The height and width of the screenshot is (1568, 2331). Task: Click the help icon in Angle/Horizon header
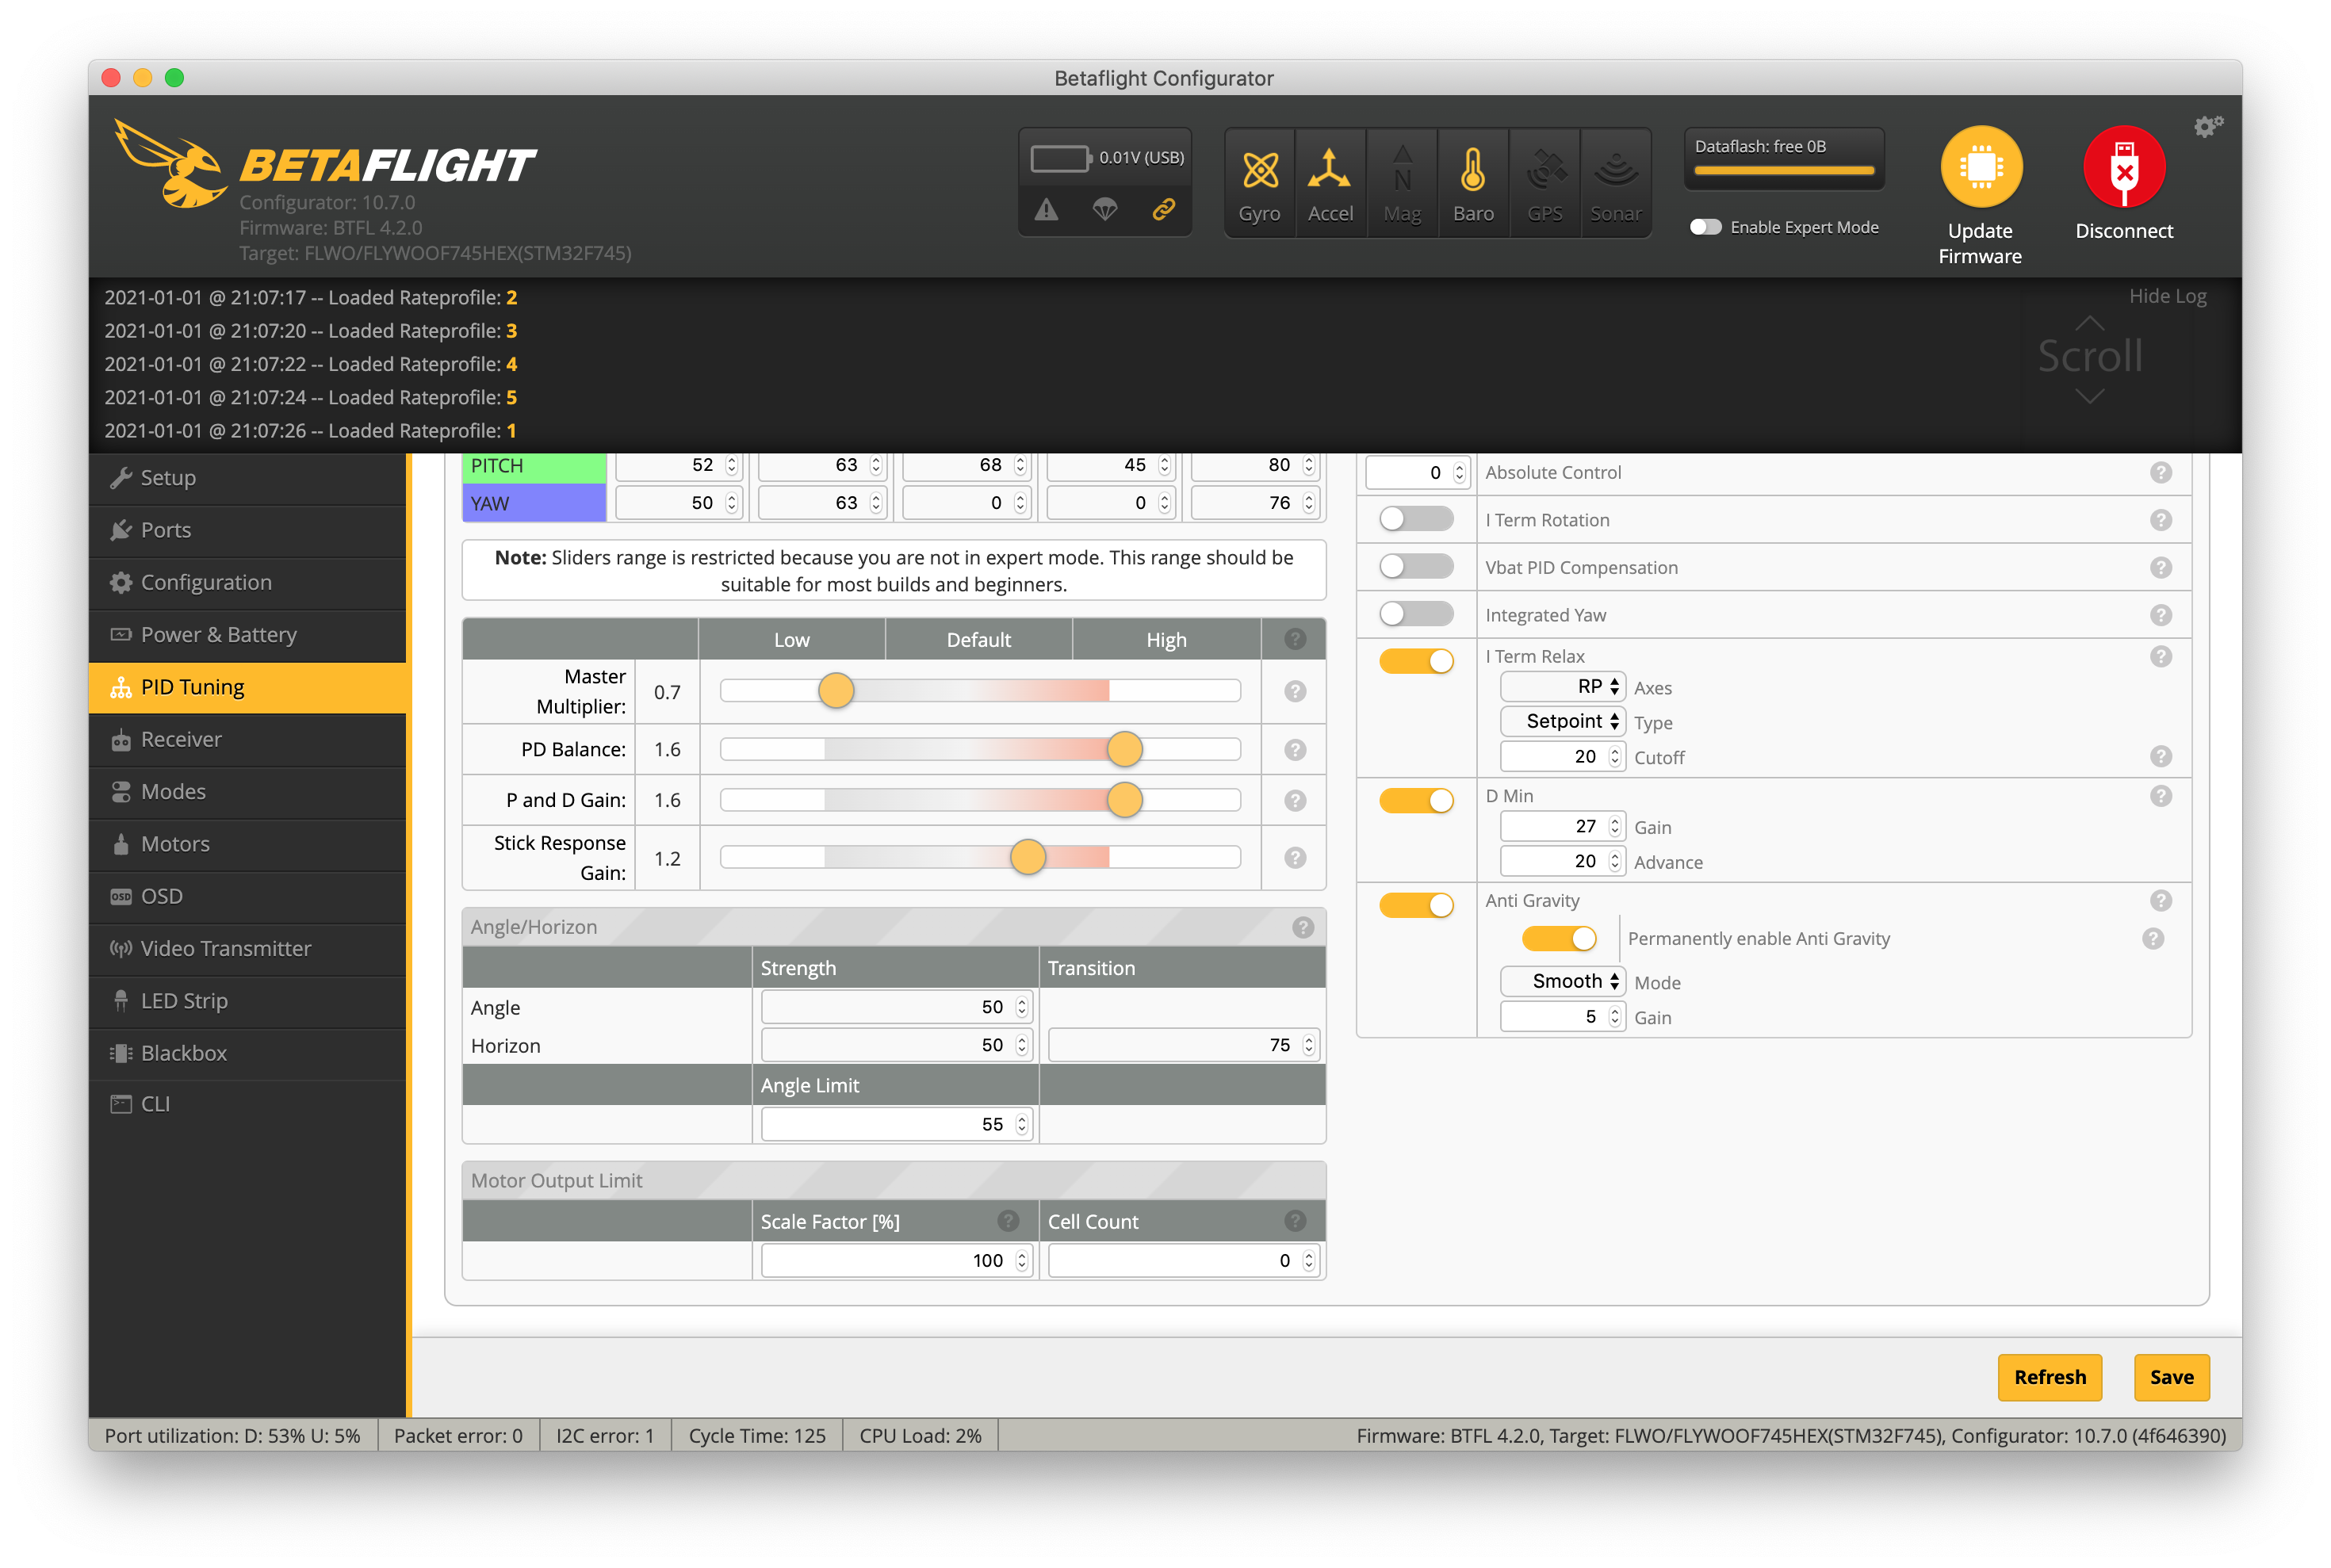pyautogui.click(x=1302, y=927)
